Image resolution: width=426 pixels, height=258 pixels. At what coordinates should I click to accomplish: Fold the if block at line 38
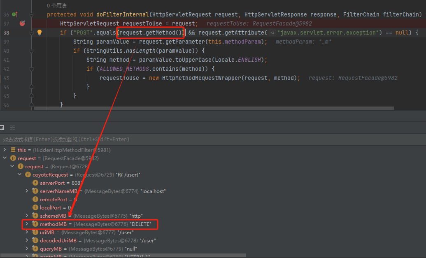point(32,33)
